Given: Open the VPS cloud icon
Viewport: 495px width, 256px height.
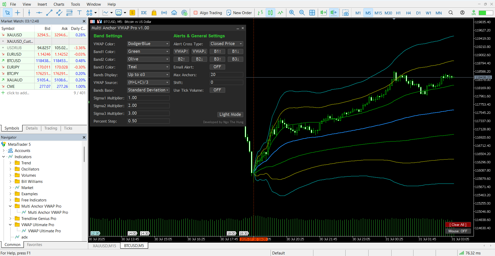Looking at the screenshot, I should [174, 13].
